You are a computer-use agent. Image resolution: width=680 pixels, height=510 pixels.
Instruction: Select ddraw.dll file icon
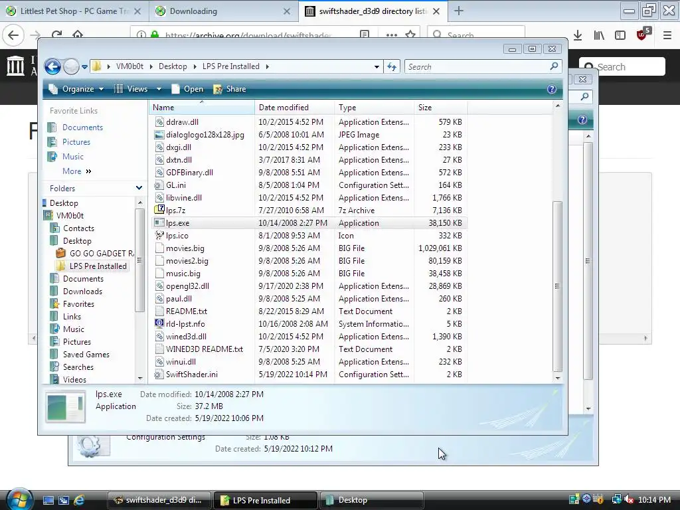coord(159,122)
